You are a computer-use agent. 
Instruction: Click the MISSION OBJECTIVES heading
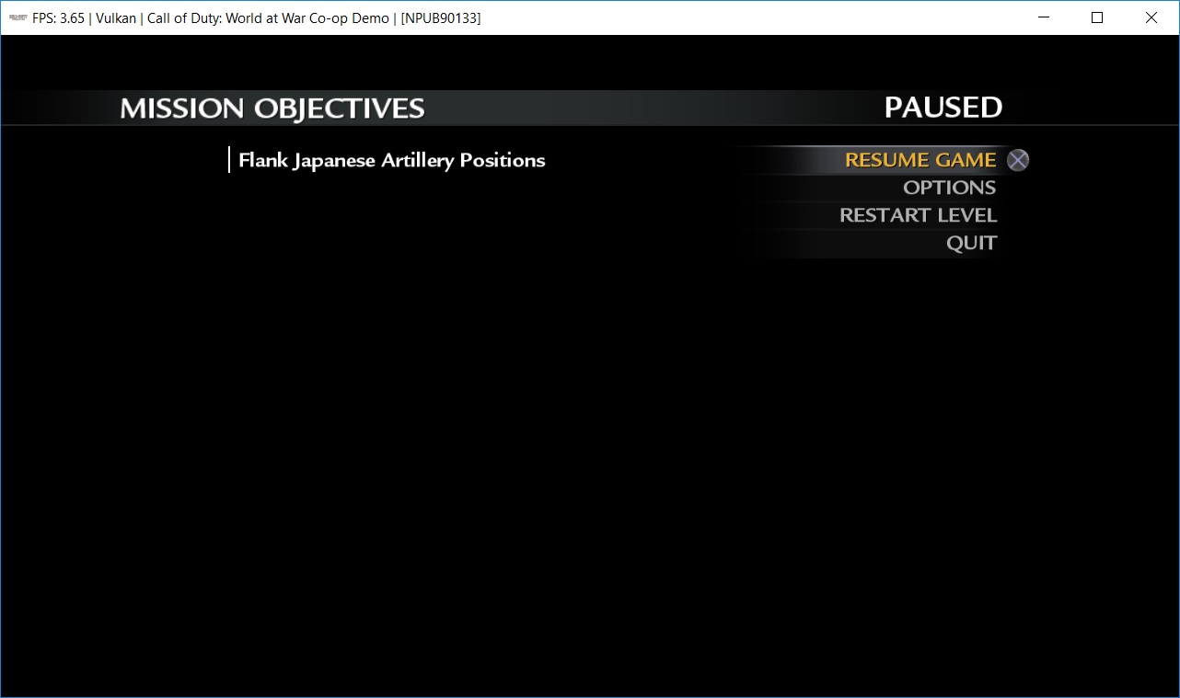tap(272, 109)
